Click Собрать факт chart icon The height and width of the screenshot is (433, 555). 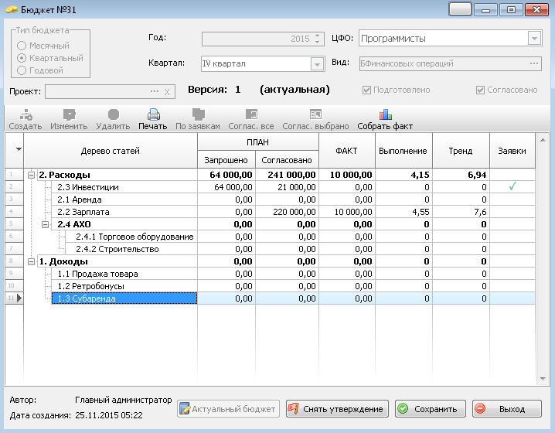(386, 114)
